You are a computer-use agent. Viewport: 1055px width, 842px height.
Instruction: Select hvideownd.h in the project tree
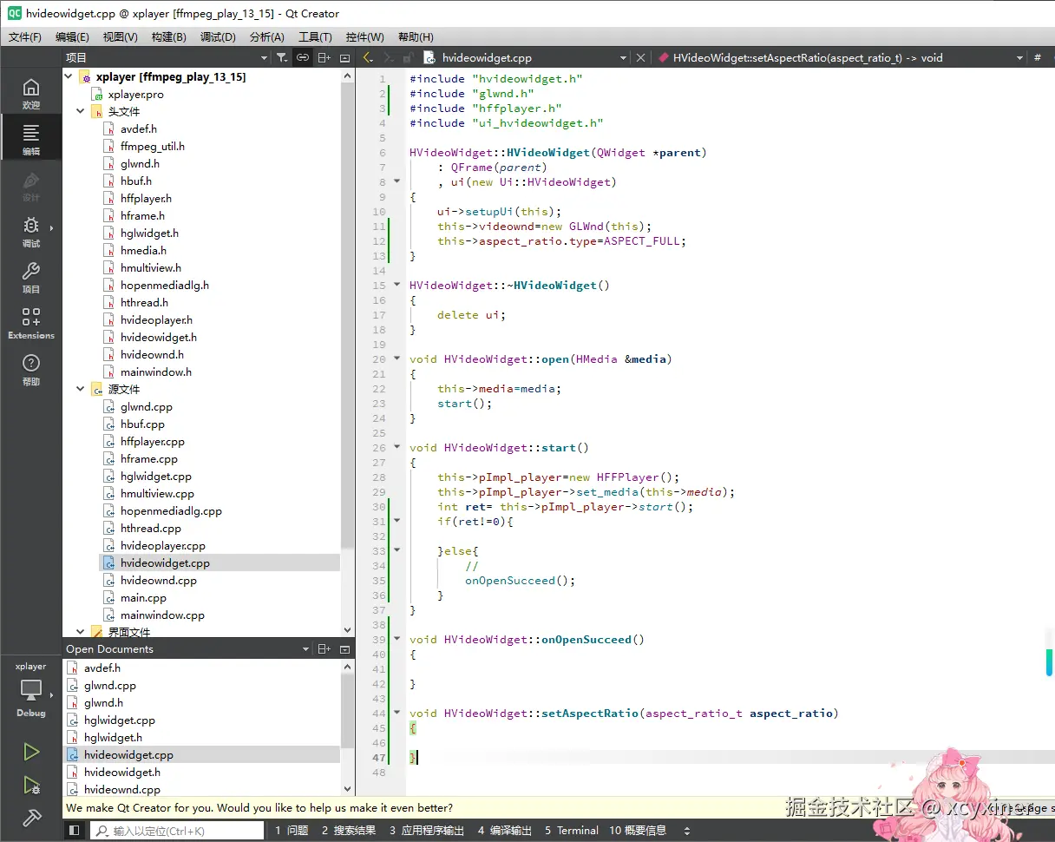[152, 355]
